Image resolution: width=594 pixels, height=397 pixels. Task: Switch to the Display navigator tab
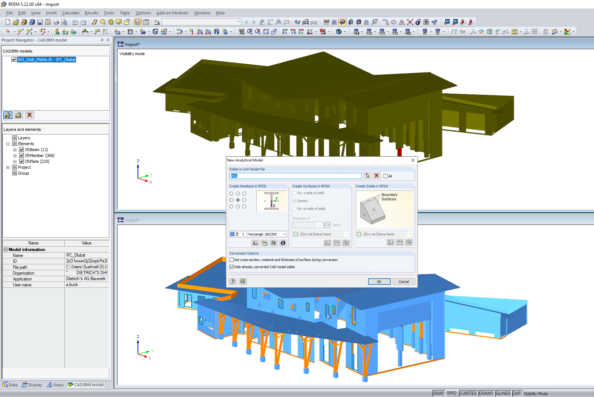[32, 385]
